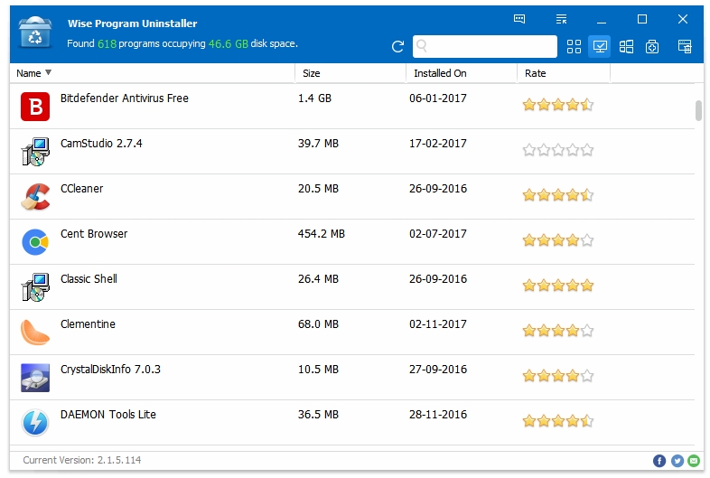Image resolution: width=710 pixels, height=478 pixels.
Task: Select the Clementine name text
Action: click(x=88, y=324)
